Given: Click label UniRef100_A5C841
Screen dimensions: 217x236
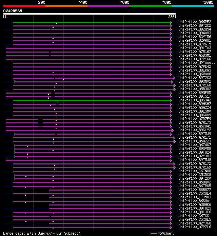Looking at the screenshot, I should 195,126.
